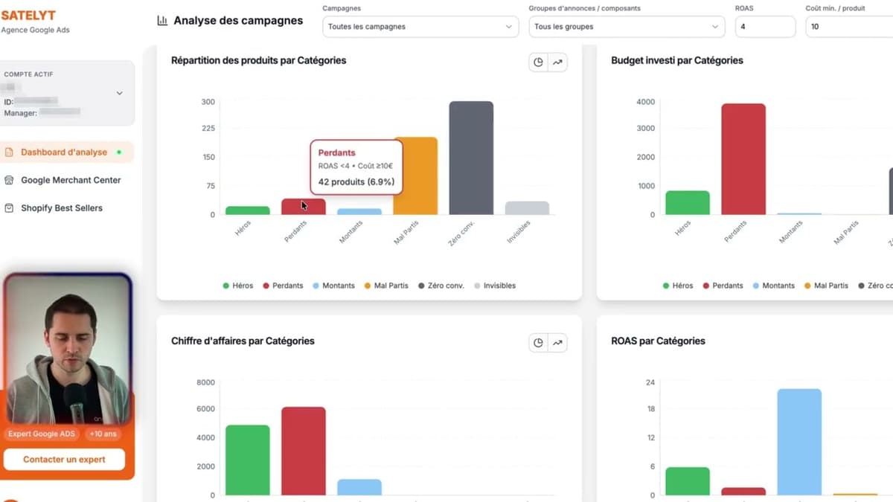This screenshot has width=893, height=502.
Task: Switch Chiffre d'affaires chart to trend view
Action: tap(557, 343)
